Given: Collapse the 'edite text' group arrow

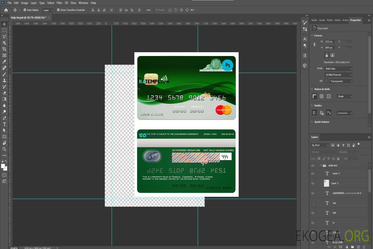Looking at the screenshot, I should [321, 165].
